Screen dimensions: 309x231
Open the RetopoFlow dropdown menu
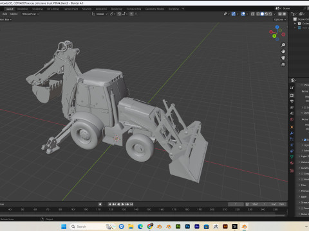(30, 14)
